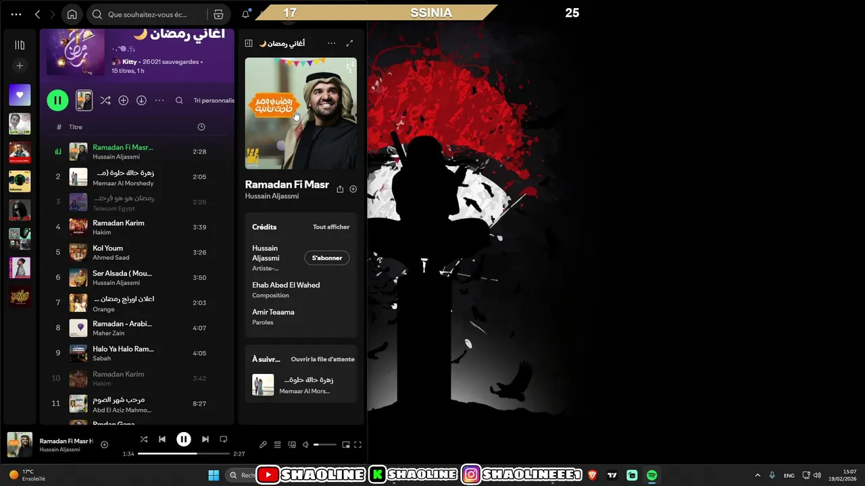Screen dimensions: 865x486
Task: Click the Ramadan Fi Masr album art
Action: click(301, 113)
